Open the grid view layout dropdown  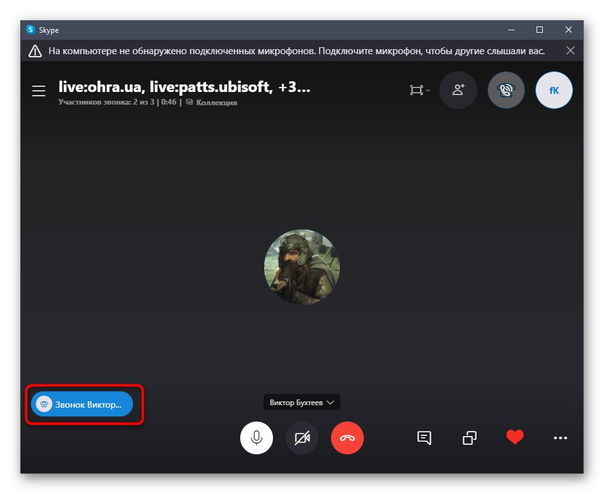[x=419, y=90]
